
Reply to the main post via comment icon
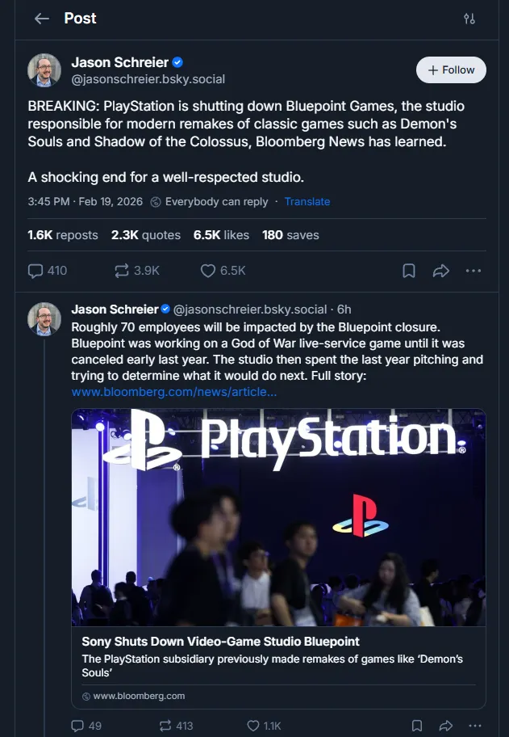pyautogui.click(x=35, y=271)
